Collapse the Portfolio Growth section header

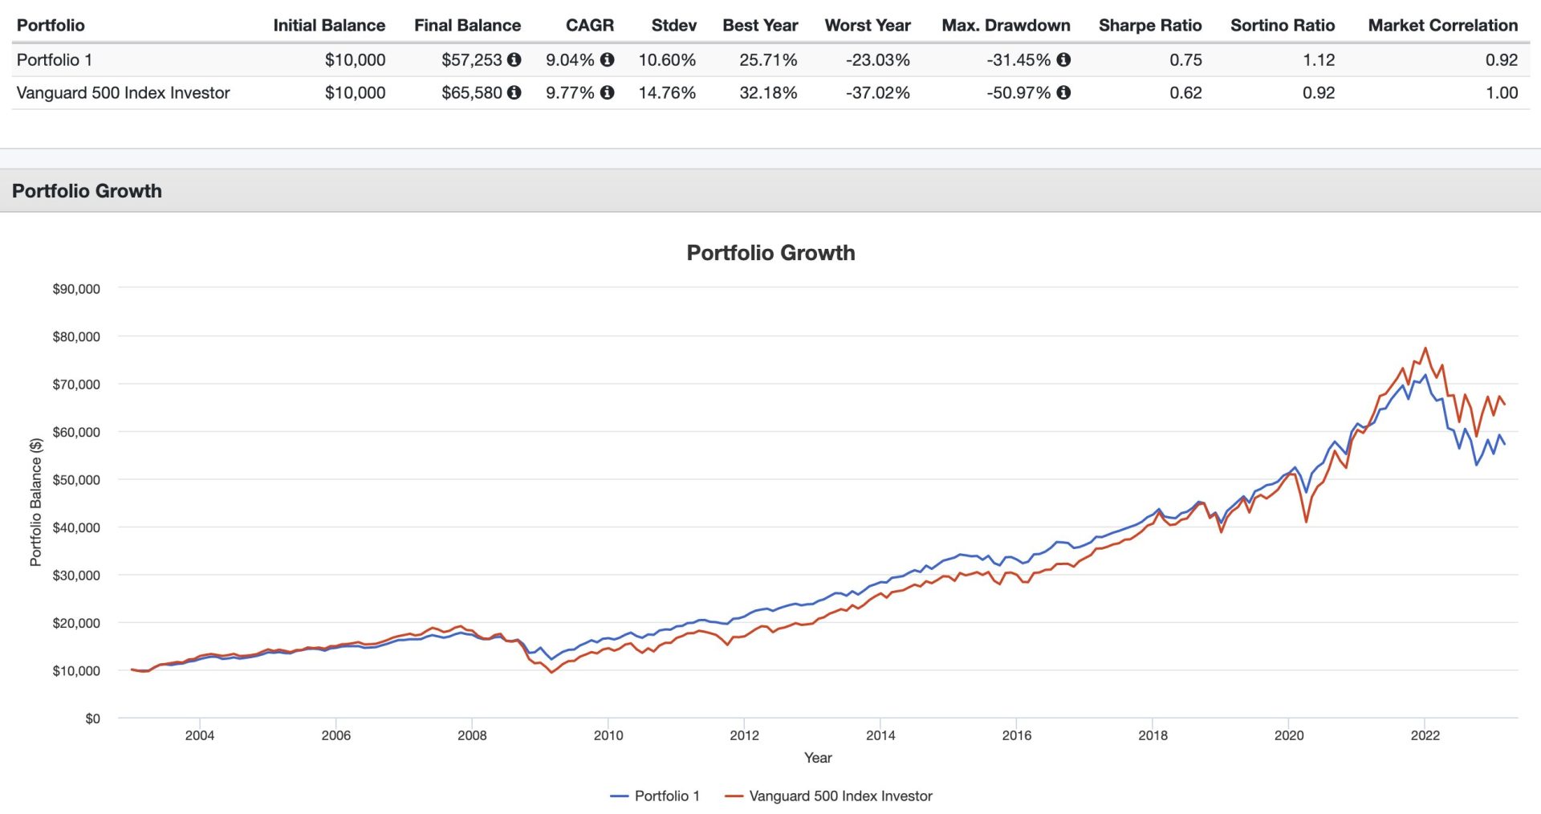(x=87, y=191)
